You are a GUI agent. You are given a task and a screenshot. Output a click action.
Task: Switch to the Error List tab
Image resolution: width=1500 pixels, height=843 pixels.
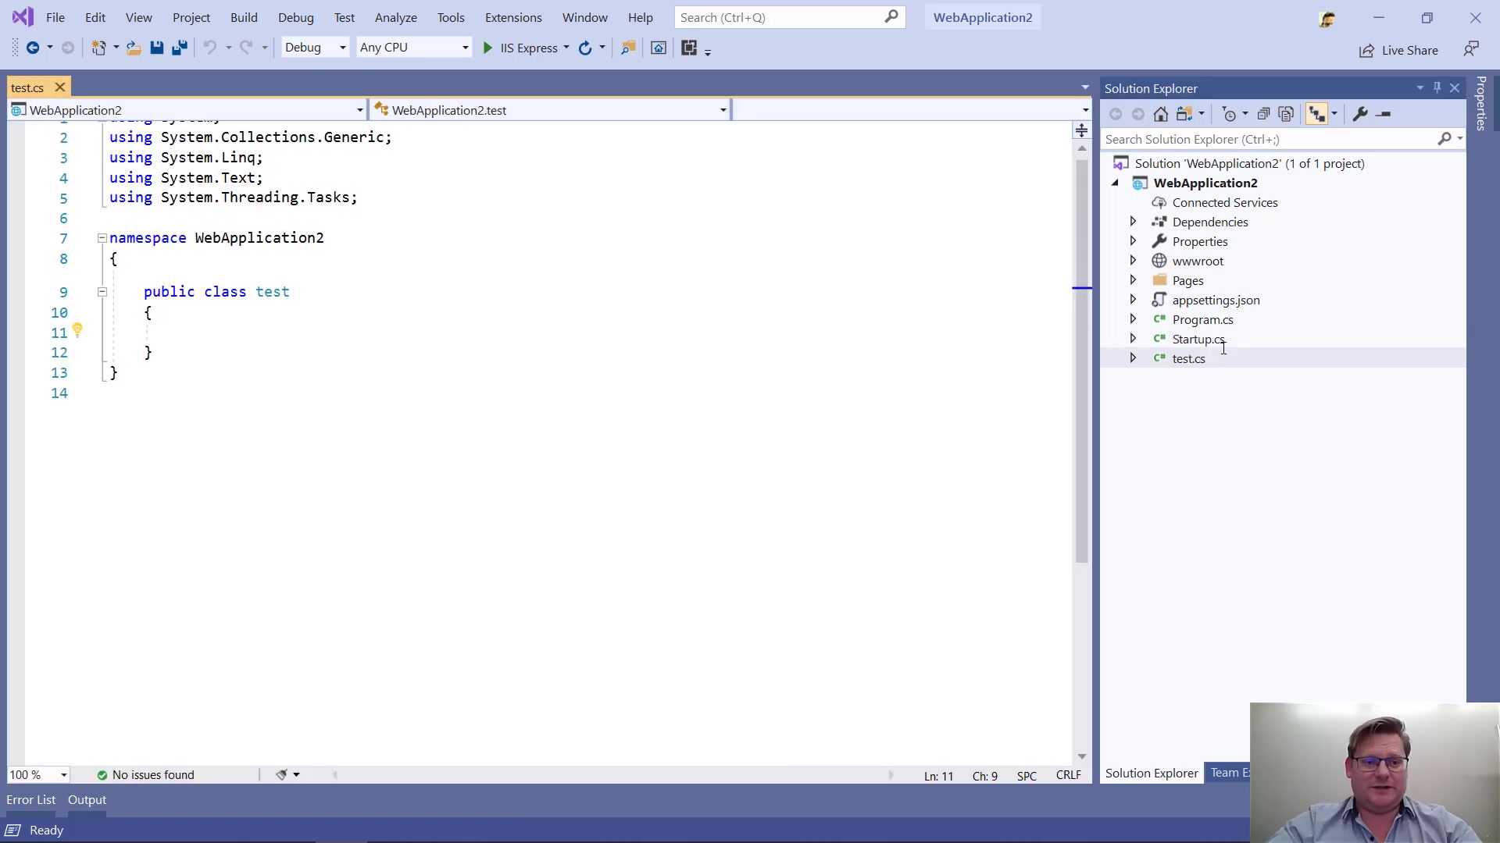tap(31, 799)
